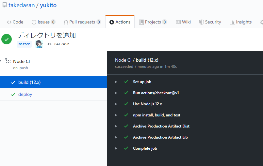Expand the Use Node.js 12.x step
The image size is (263, 166).
click(116, 104)
